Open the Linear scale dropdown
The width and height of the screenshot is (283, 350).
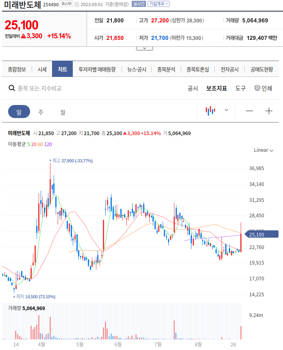coord(263,150)
